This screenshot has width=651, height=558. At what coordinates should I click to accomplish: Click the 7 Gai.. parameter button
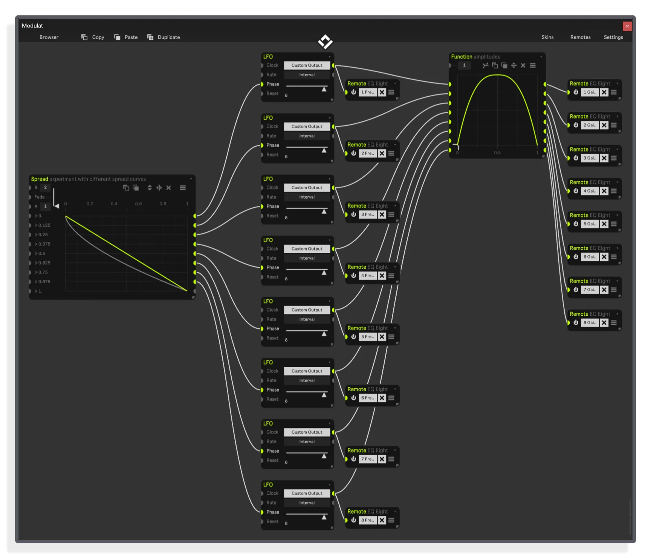(x=590, y=290)
